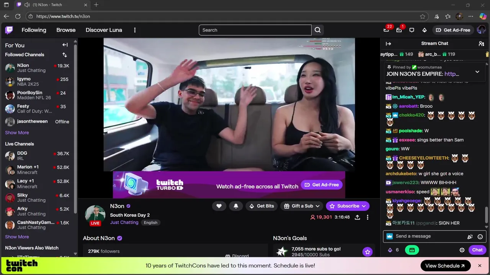Dismiss the TwitchCon banner

click(480, 265)
